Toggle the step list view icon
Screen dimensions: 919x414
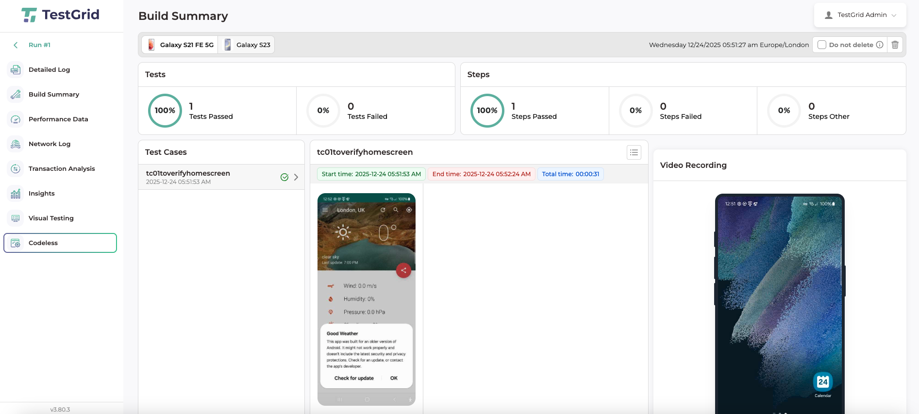click(634, 152)
